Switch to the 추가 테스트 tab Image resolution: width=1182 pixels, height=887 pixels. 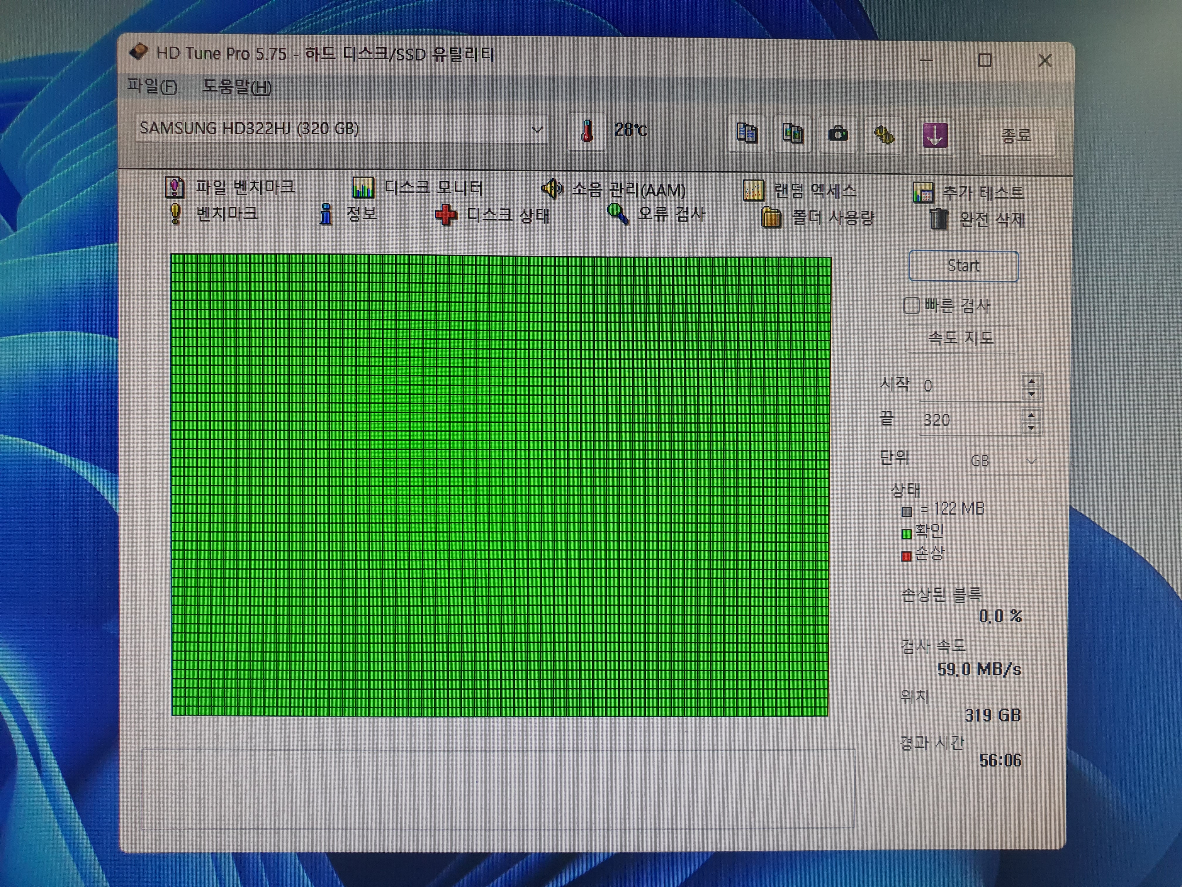pos(968,192)
